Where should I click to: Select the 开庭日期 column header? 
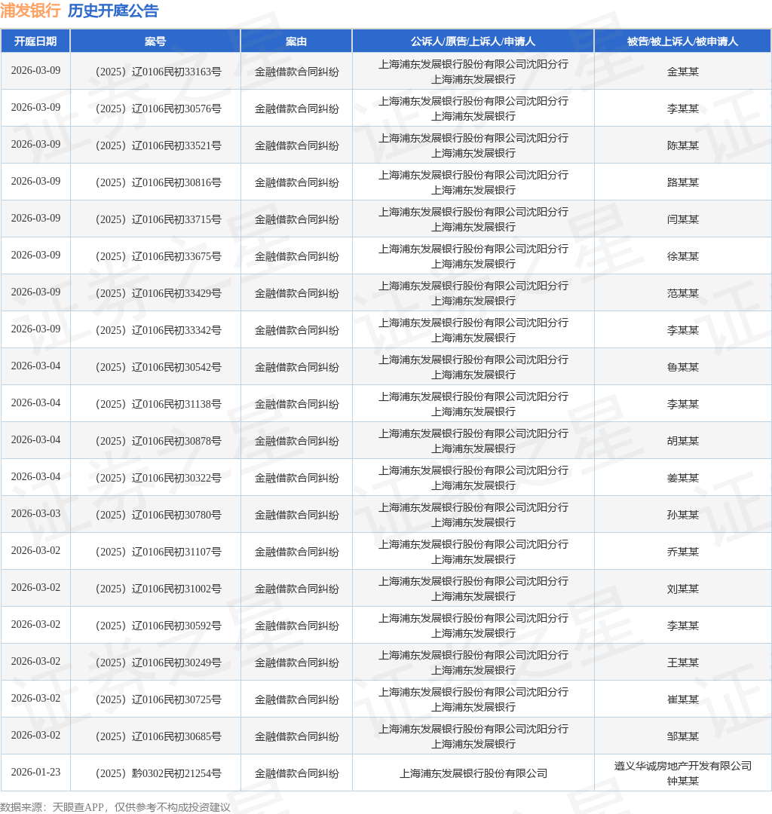(35, 41)
